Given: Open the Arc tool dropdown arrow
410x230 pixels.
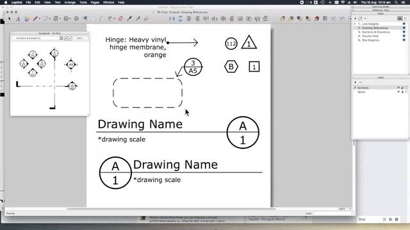Looking at the screenshot, I should pyautogui.click(x=50, y=19).
